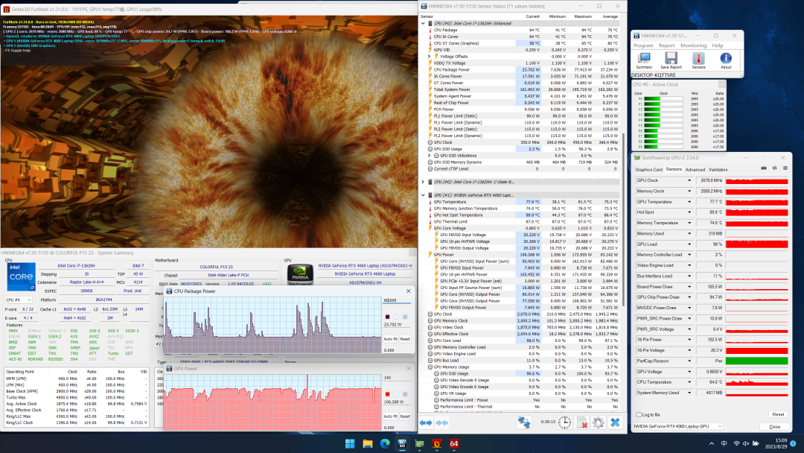Switch to the Graphics Card tab

[648, 169]
